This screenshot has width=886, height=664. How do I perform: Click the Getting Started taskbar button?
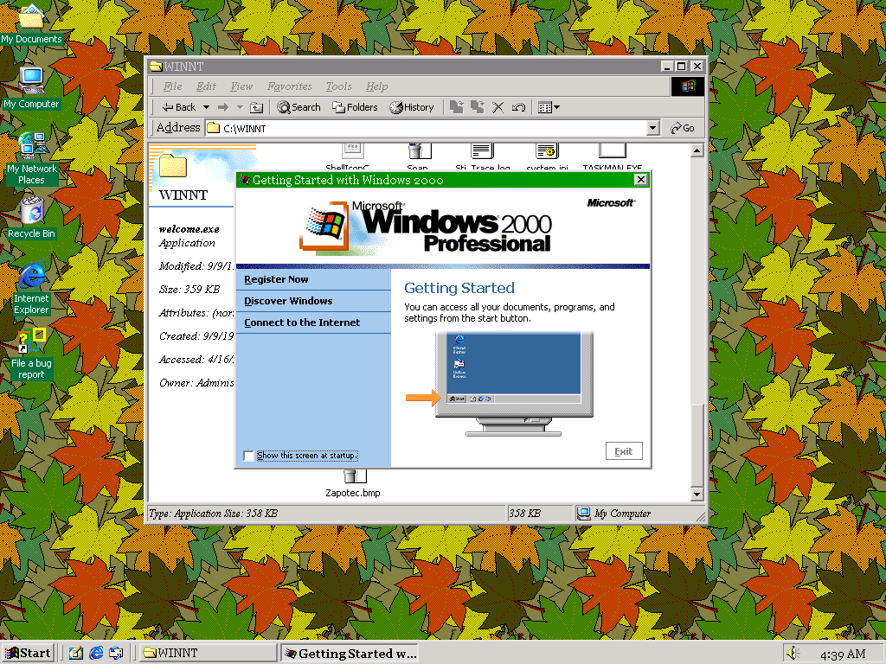point(350,654)
